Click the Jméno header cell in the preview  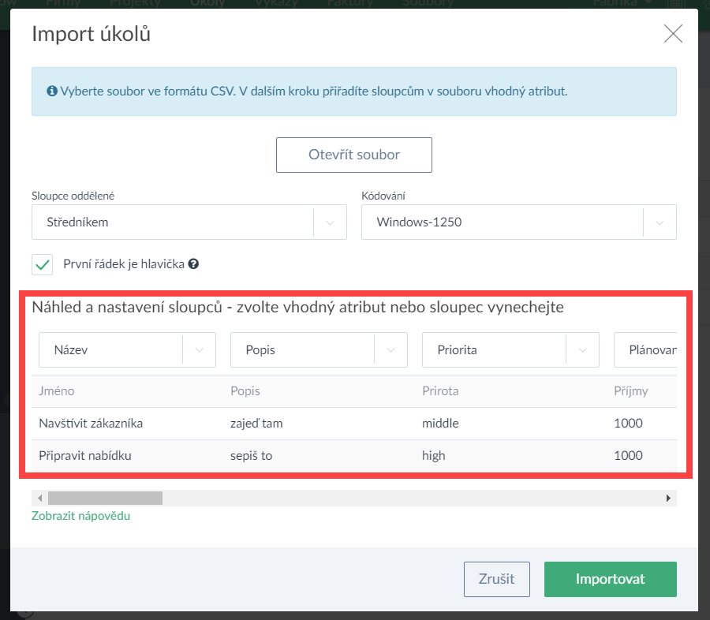[x=57, y=391]
